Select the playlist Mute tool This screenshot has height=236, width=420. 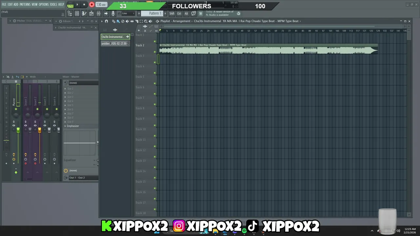[127, 21]
